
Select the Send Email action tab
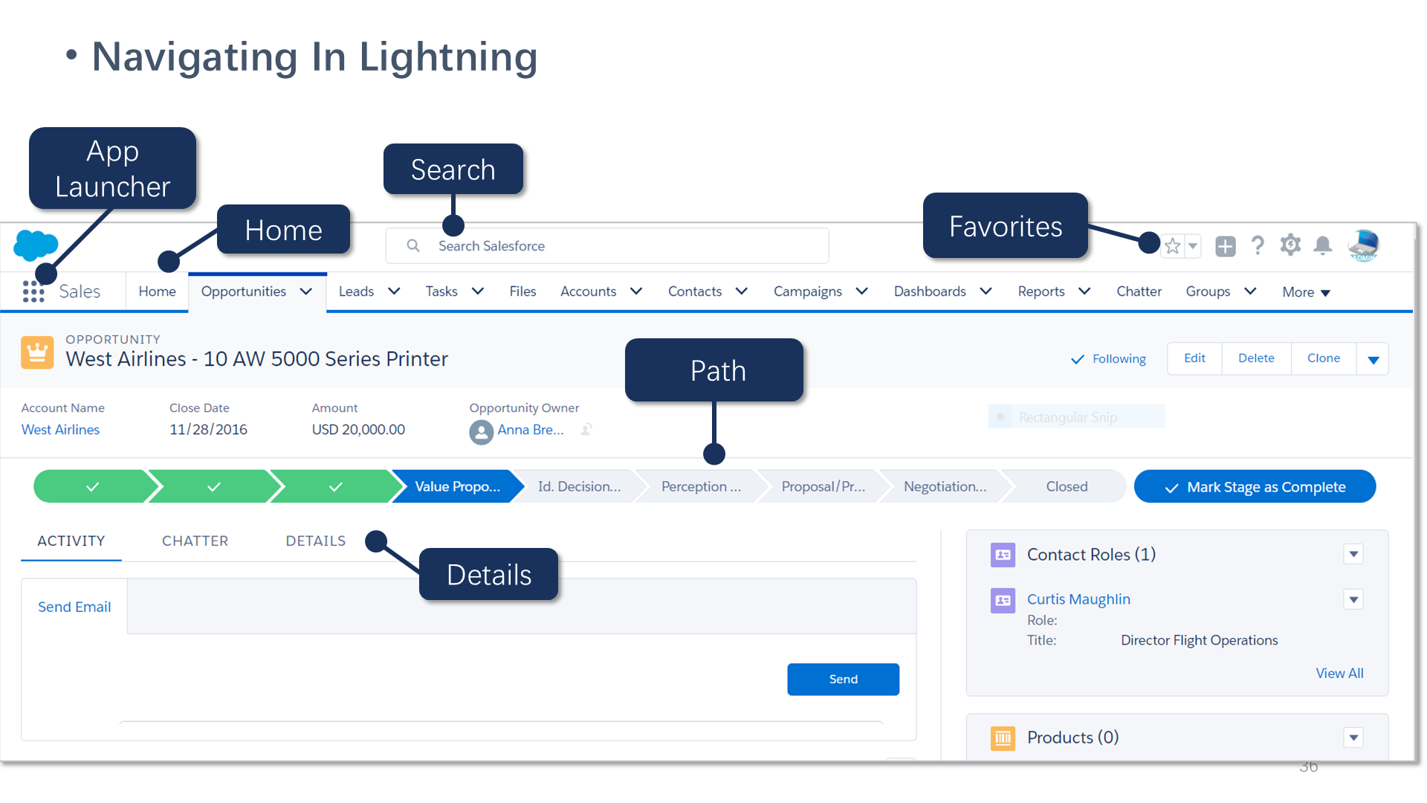(74, 607)
